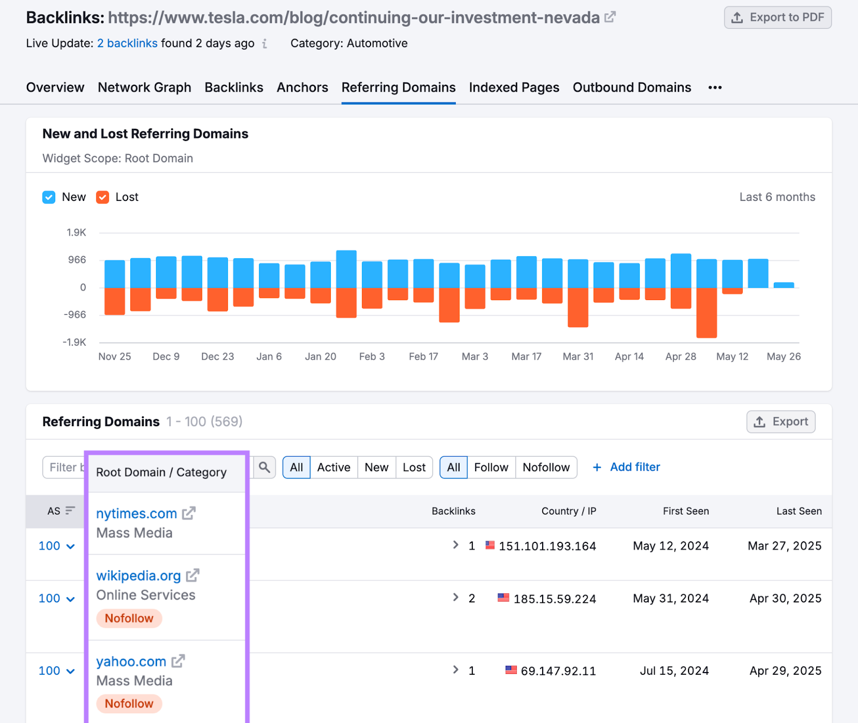Click the search magnifier icon in the filter bar
858x723 pixels.
[264, 467]
